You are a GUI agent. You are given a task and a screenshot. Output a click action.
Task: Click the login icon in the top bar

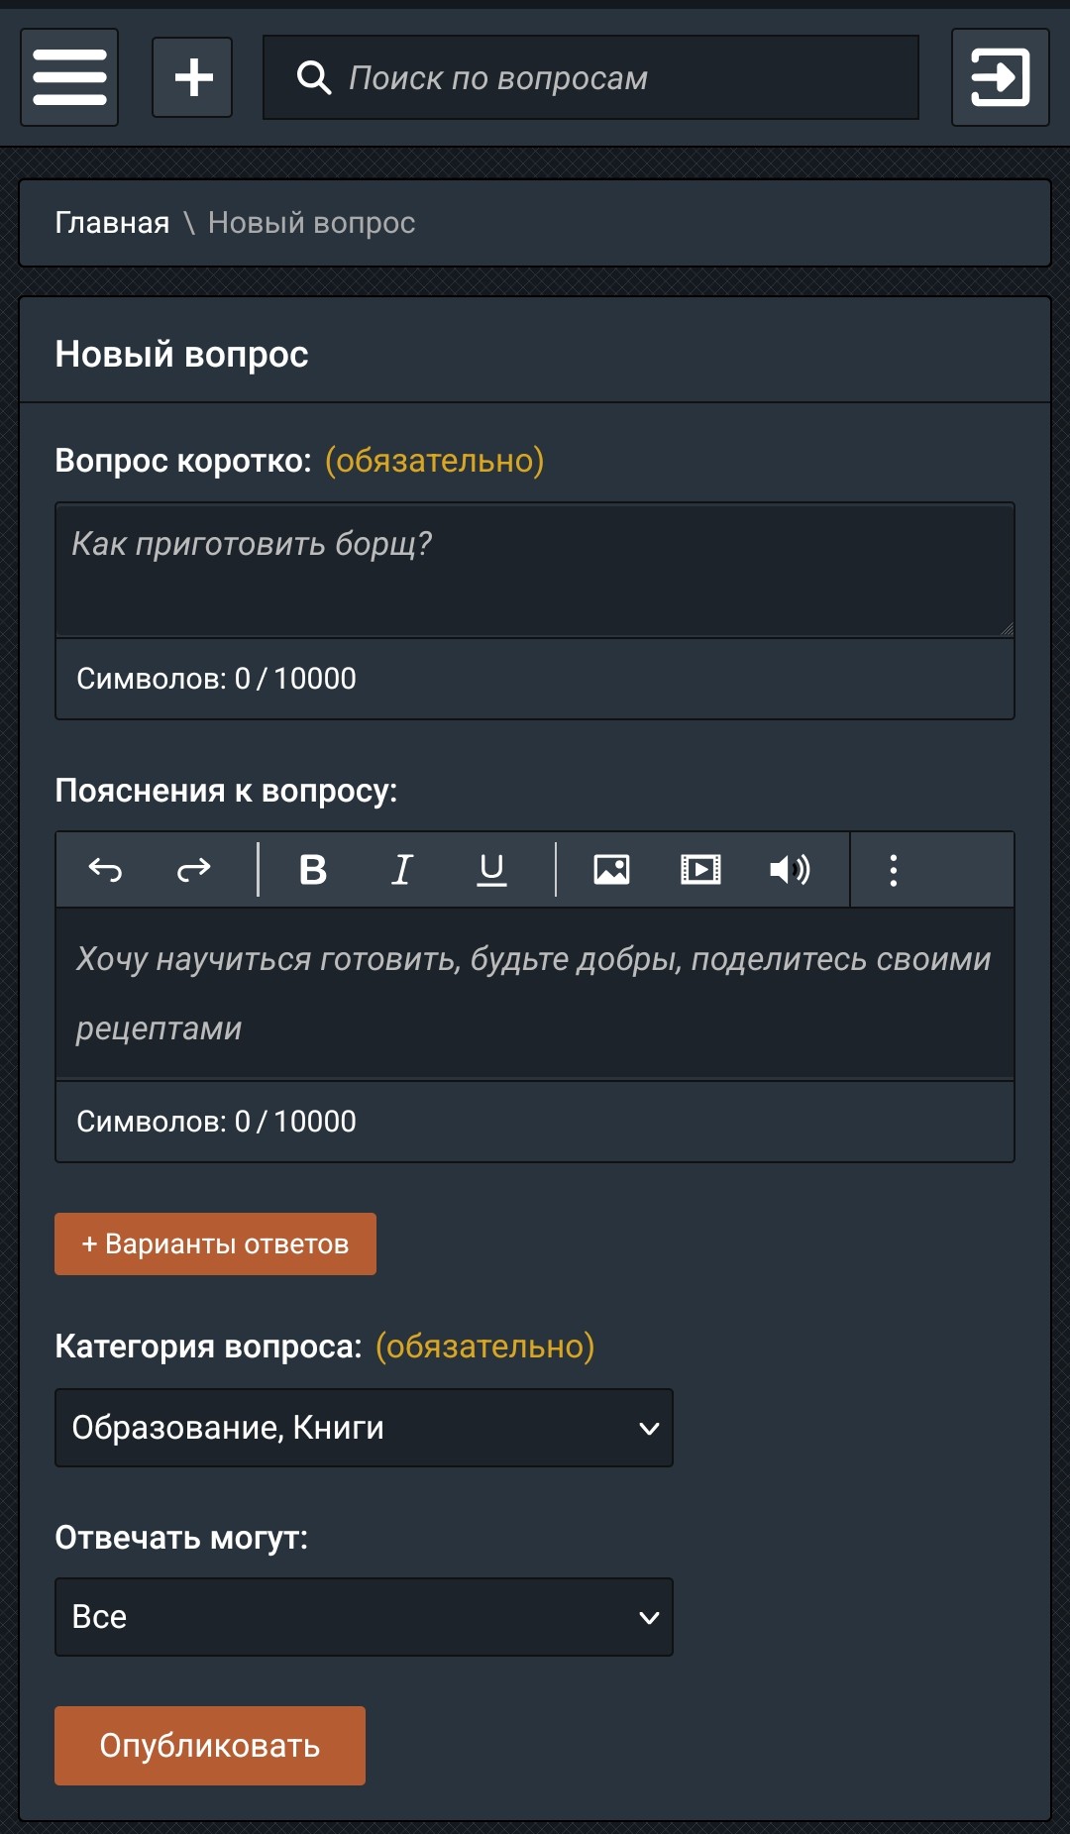pyautogui.click(x=1000, y=77)
